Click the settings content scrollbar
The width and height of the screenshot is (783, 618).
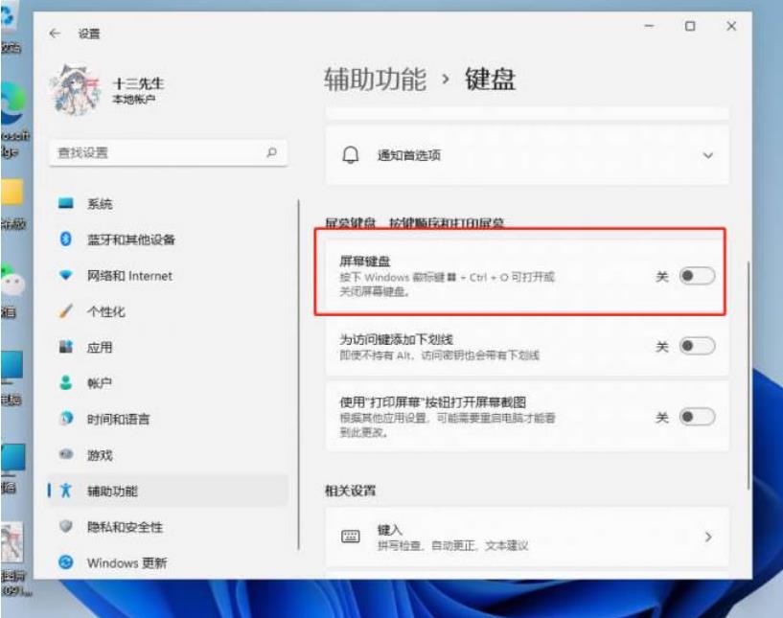tap(748, 375)
